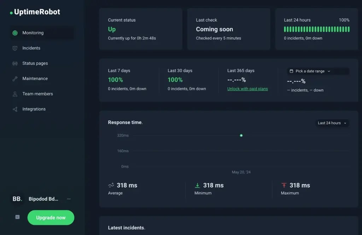Click the Integrations share icon
The height and width of the screenshot is (235, 362).
click(15, 109)
